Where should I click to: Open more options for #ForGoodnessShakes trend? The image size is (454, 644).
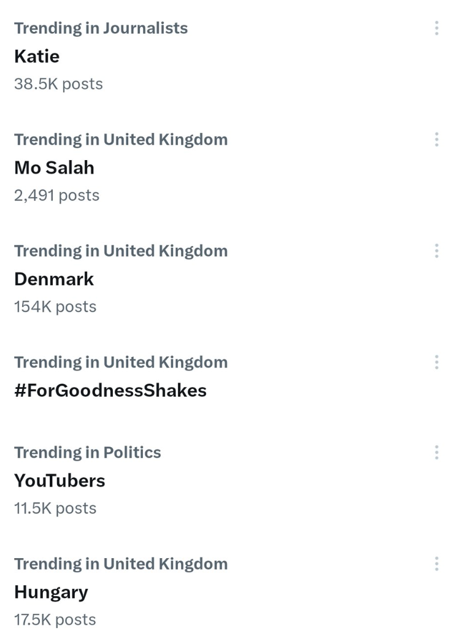coord(436,362)
